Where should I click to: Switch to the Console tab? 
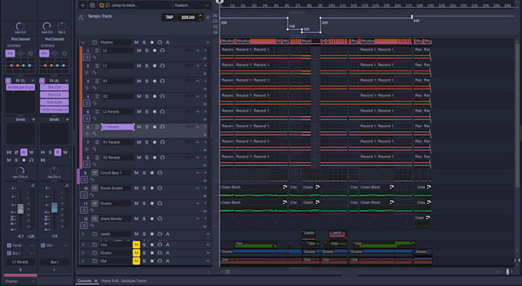pos(84,281)
